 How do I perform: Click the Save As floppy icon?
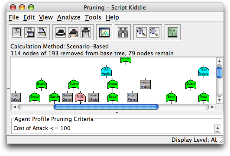click(x=29, y=32)
